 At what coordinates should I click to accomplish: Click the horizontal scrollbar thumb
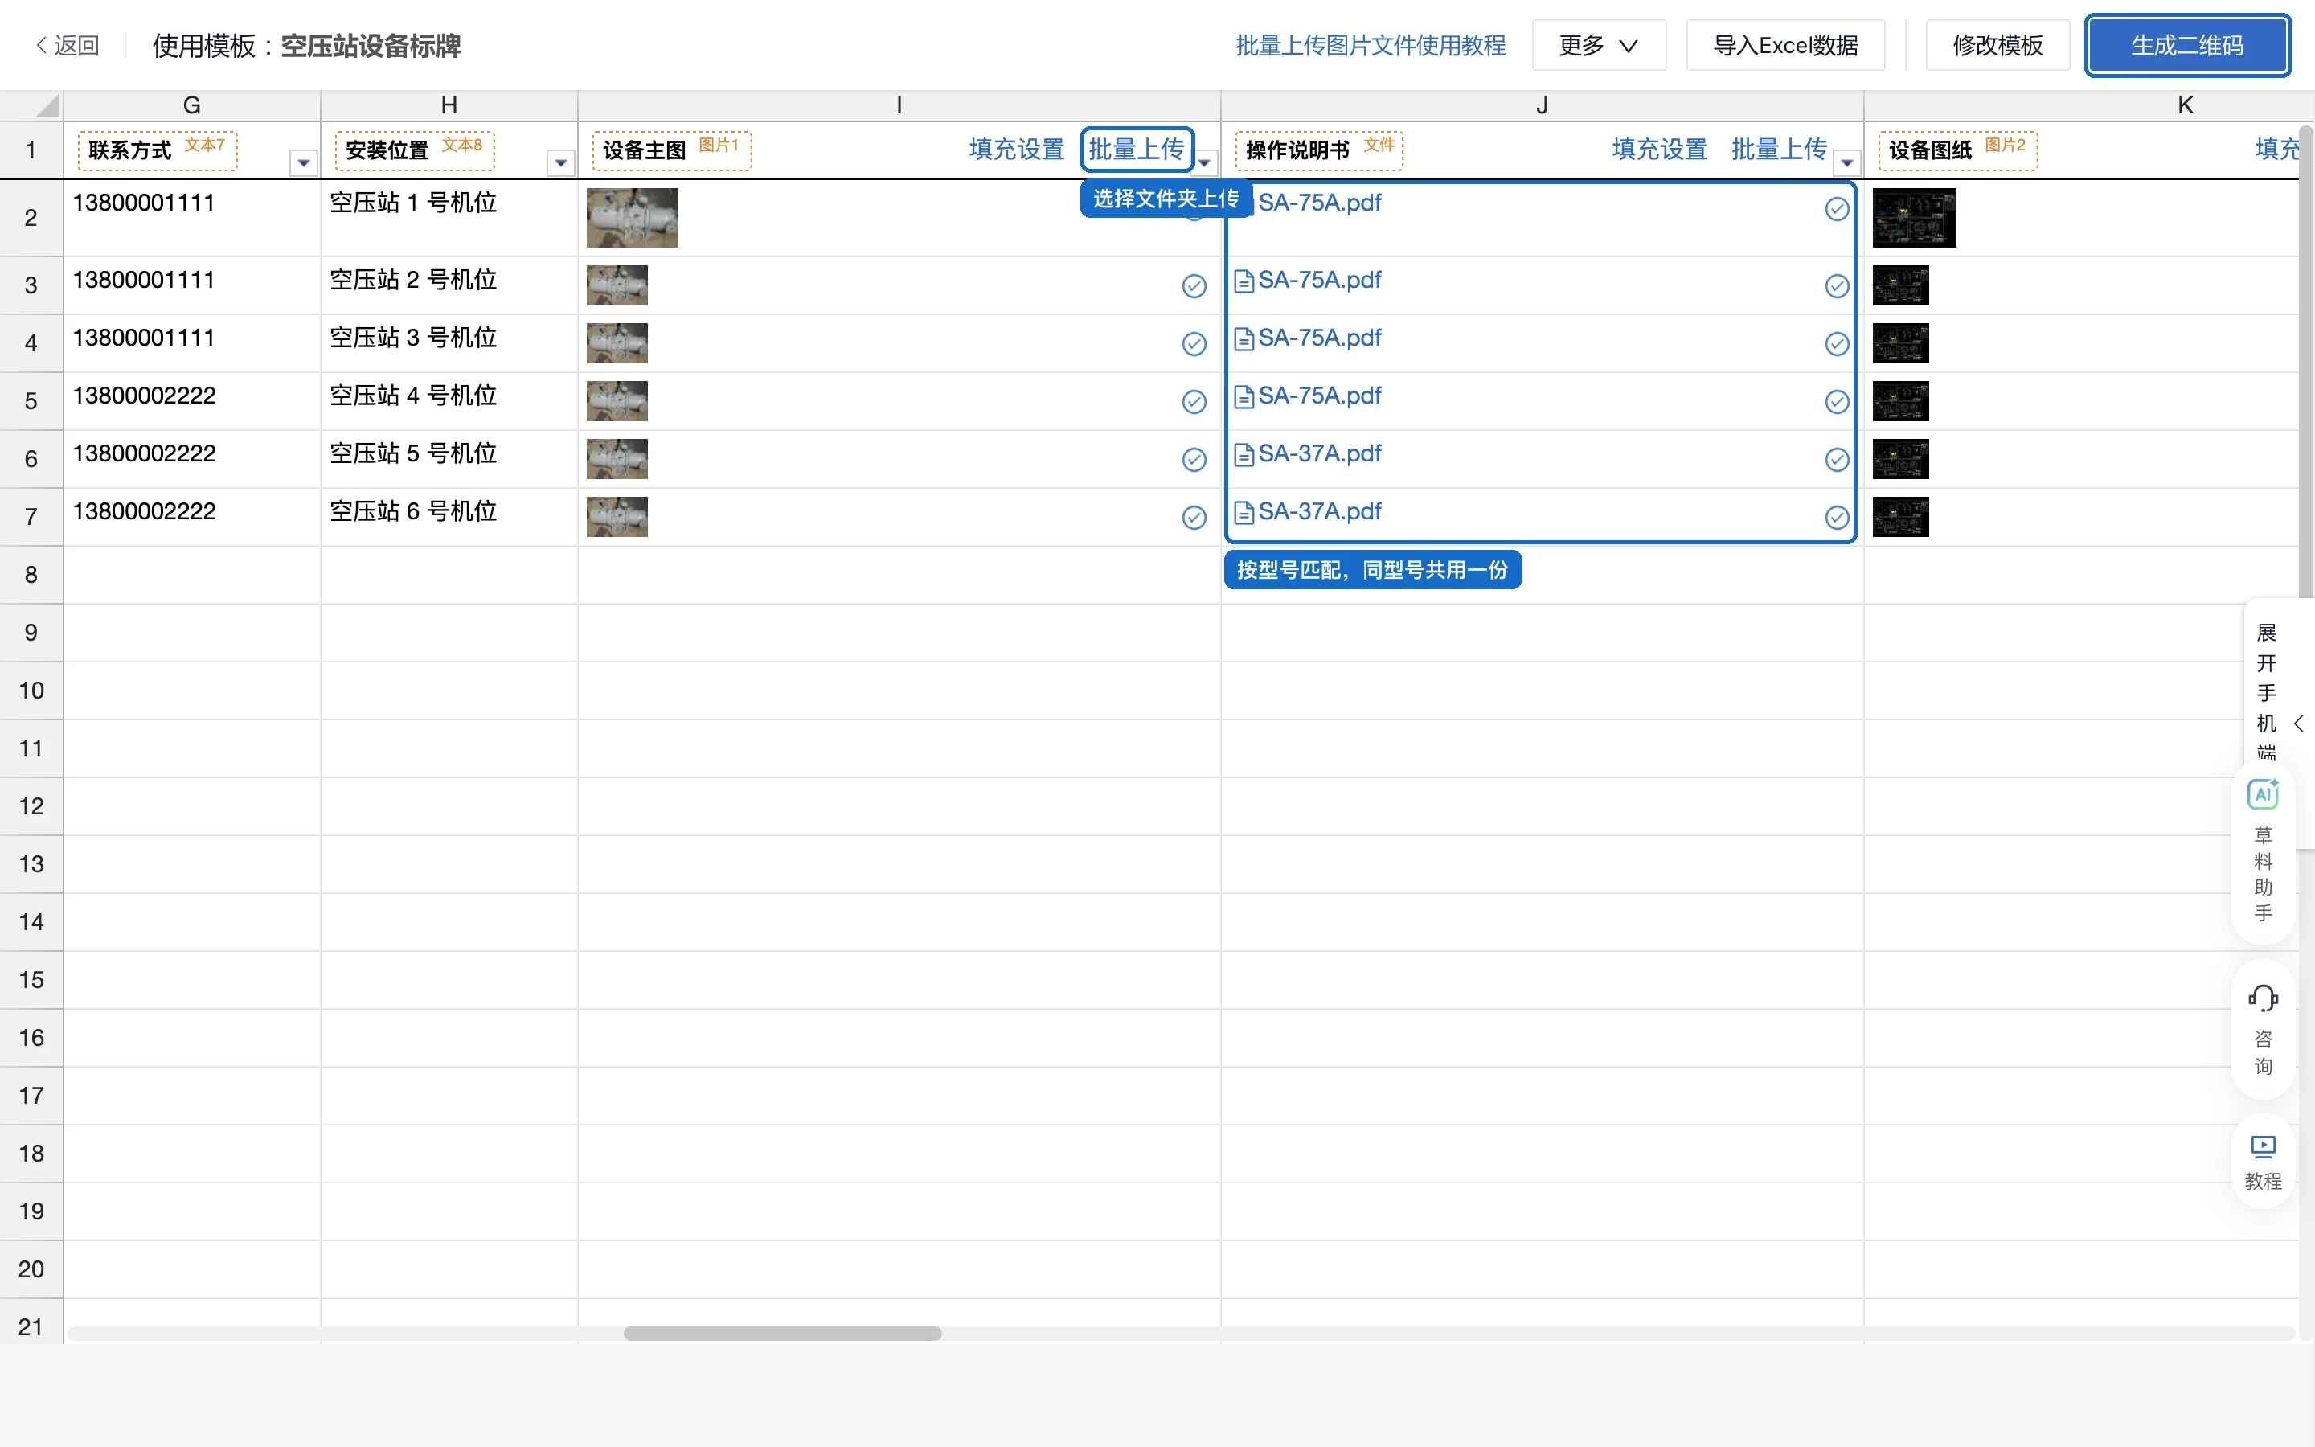point(782,1333)
